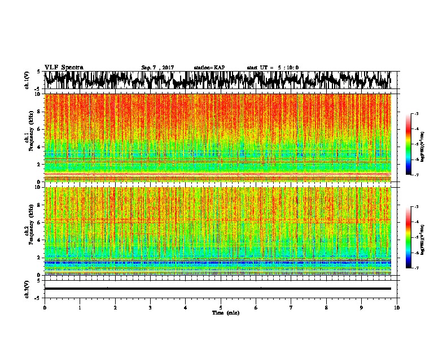
Task: Click the "-5" tick of ch.1(V) axis
Action: tap(38, 89)
